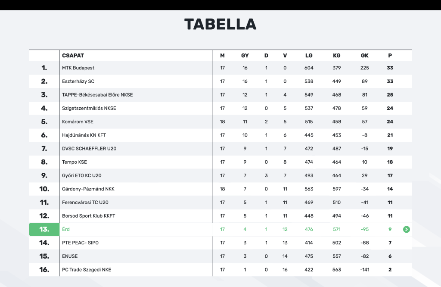441x287 pixels.
Task: Click the ENUSE team name
Action: coord(70,256)
